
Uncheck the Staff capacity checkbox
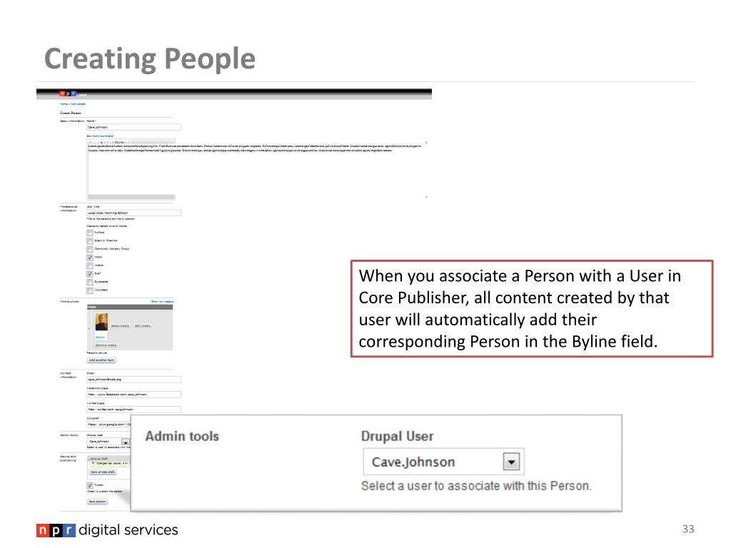point(89,274)
